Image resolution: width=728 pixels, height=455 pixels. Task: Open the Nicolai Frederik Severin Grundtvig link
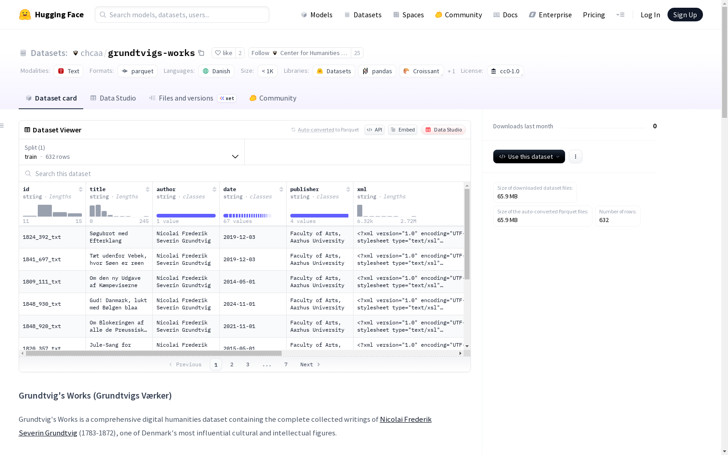225,426
